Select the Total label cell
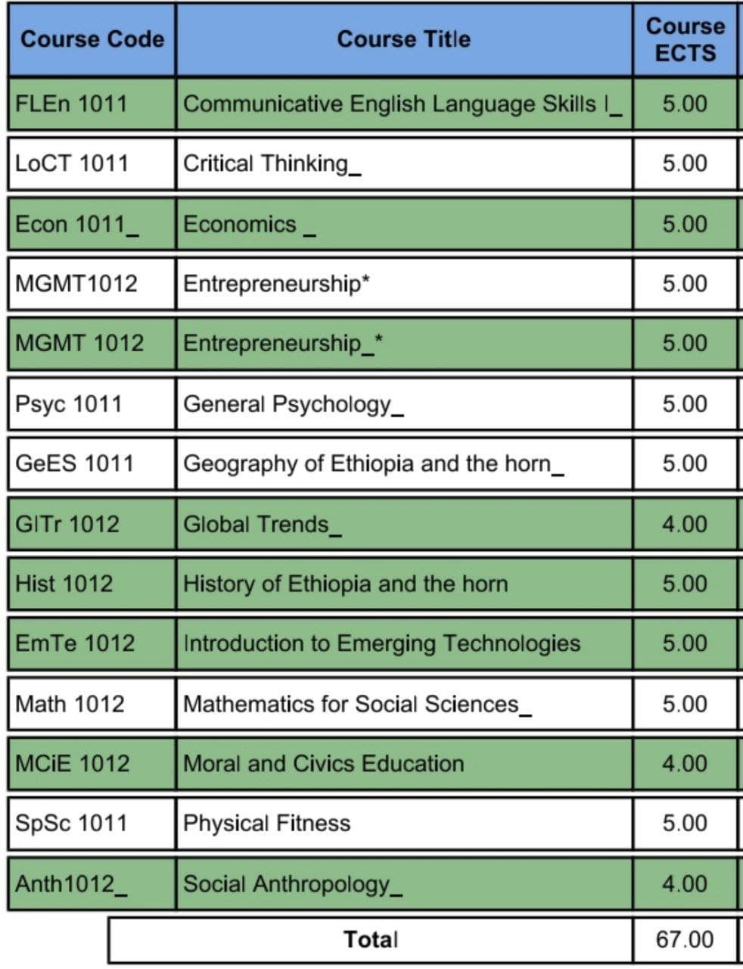743x969 pixels. point(370,940)
